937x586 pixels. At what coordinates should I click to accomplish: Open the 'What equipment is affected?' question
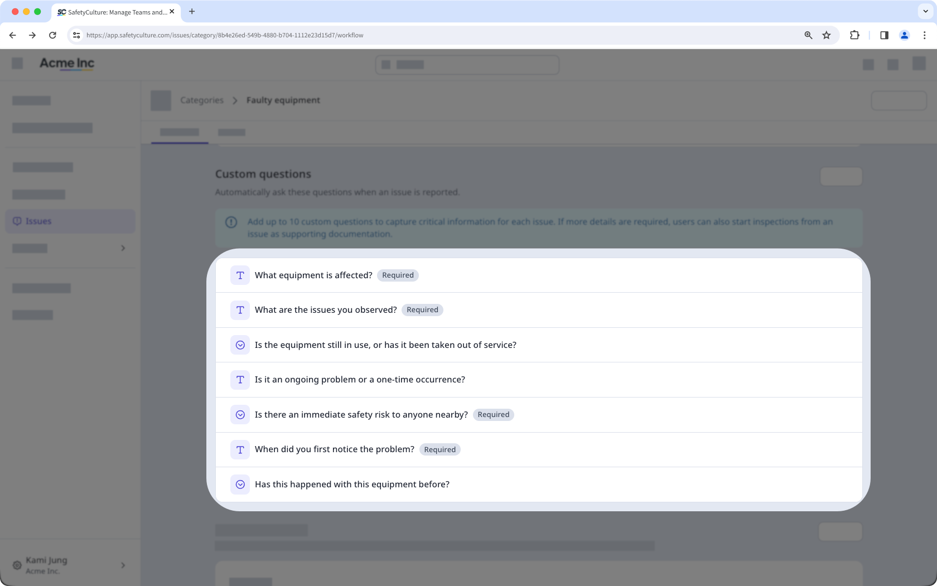(x=539, y=275)
